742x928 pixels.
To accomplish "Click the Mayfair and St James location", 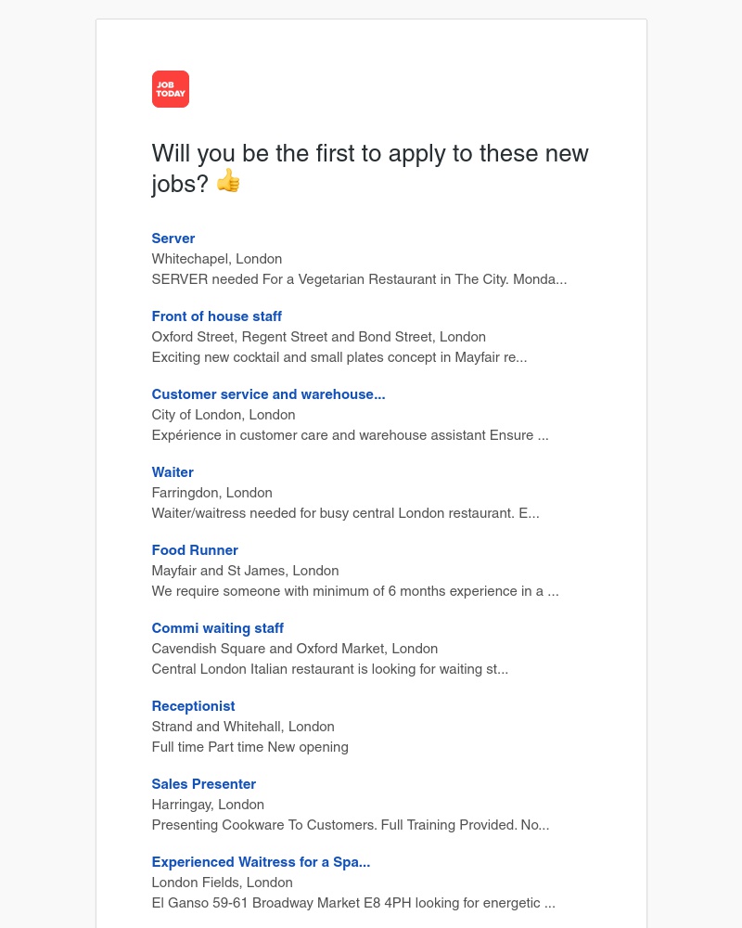I will 245,571.
